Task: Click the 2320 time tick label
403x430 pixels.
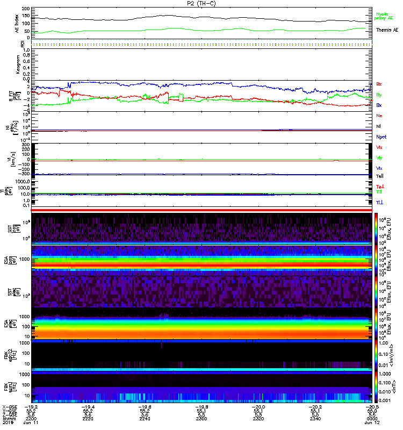Action: click(x=258, y=419)
